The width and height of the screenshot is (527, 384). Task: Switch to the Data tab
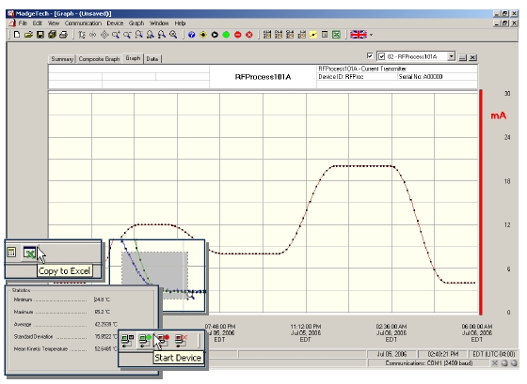pos(152,59)
